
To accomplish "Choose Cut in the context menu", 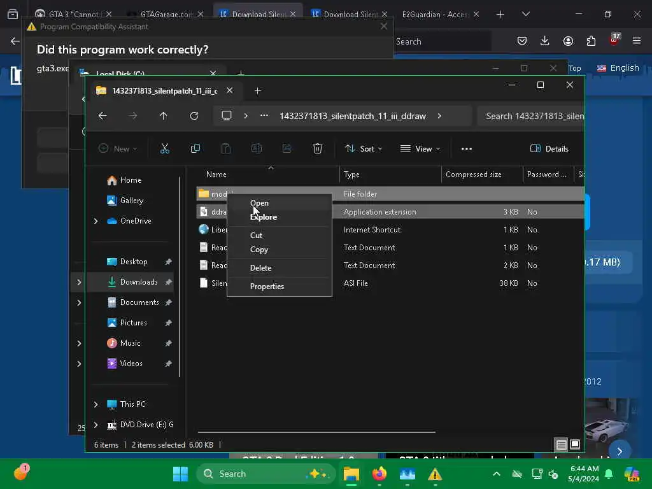I will pos(256,236).
